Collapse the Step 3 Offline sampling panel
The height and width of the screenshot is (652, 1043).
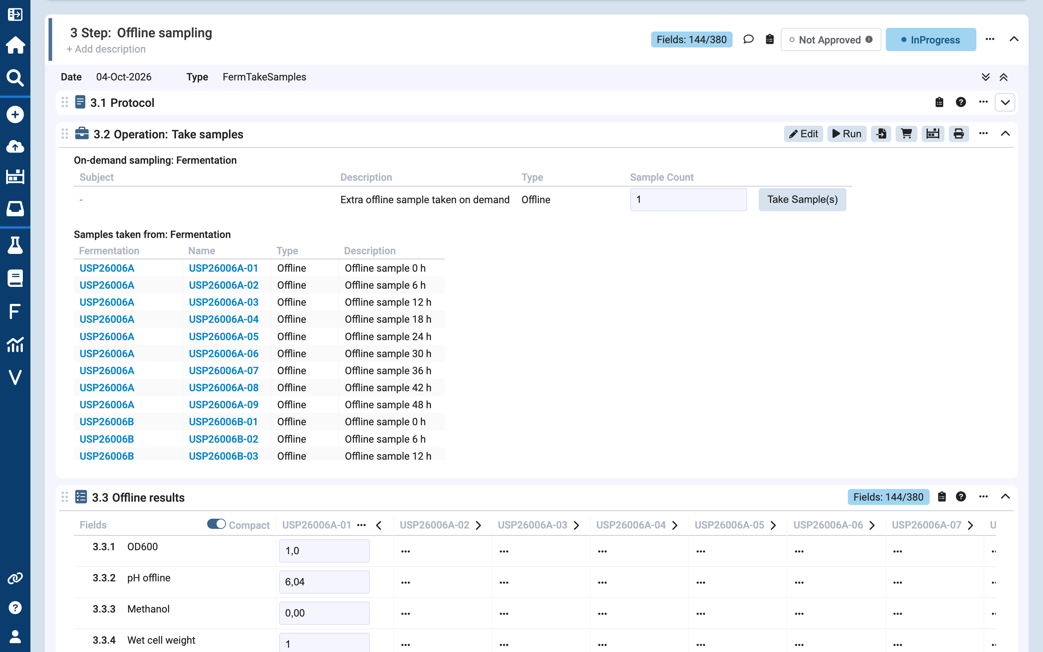coord(1014,39)
